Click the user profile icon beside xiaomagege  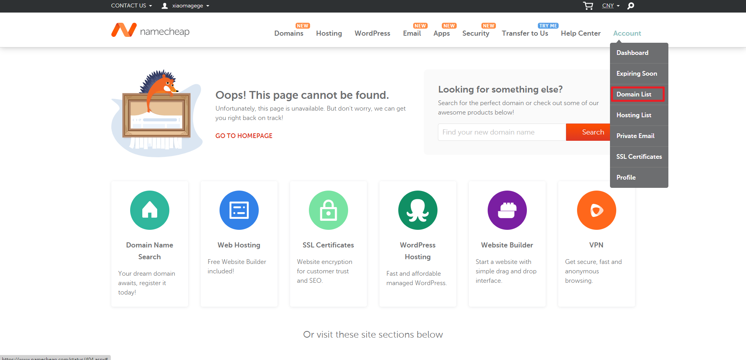point(165,5)
